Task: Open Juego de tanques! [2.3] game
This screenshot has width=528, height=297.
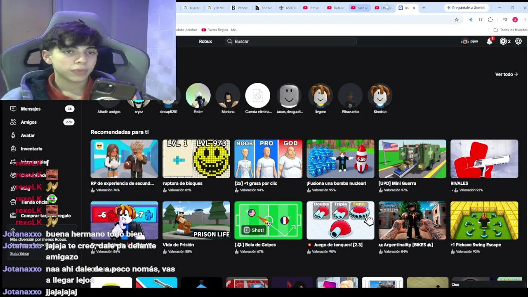Action: [x=340, y=220]
